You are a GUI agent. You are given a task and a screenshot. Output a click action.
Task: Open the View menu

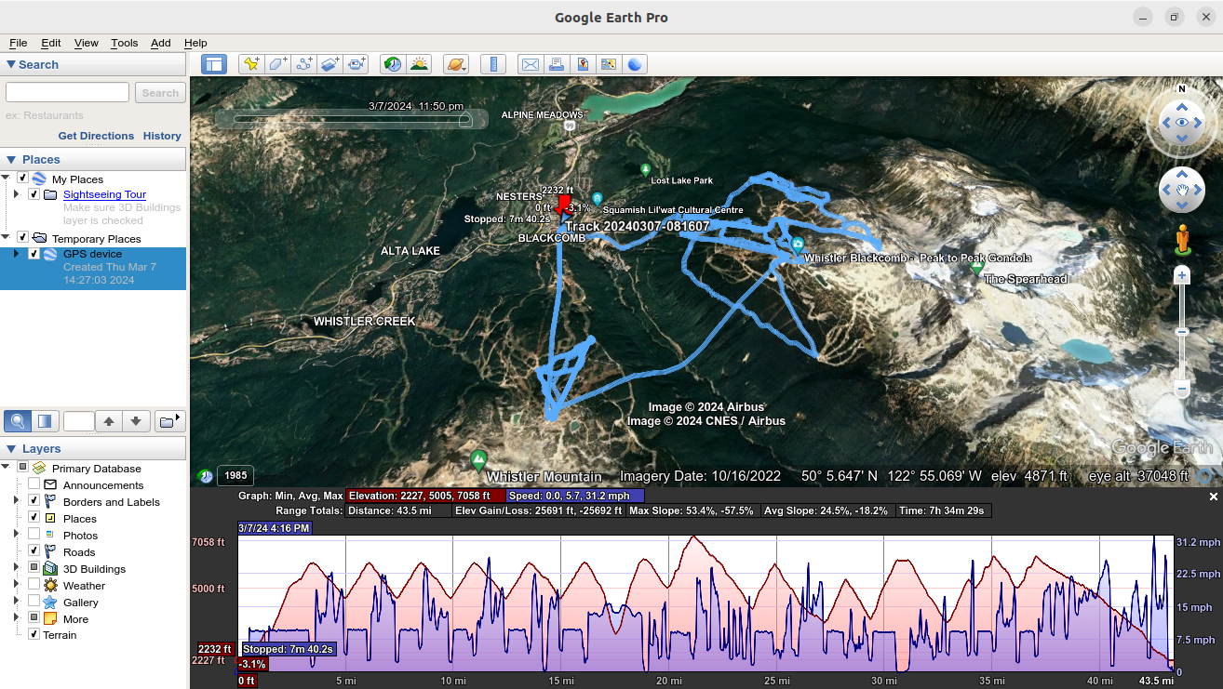point(87,43)
